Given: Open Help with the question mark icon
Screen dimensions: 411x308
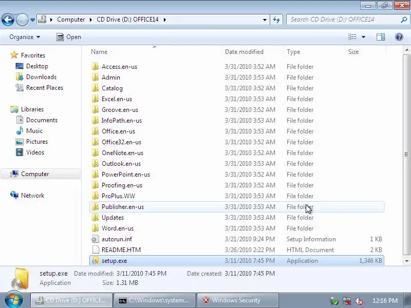Looking at the screenshot, I should [x=399, y=37].
